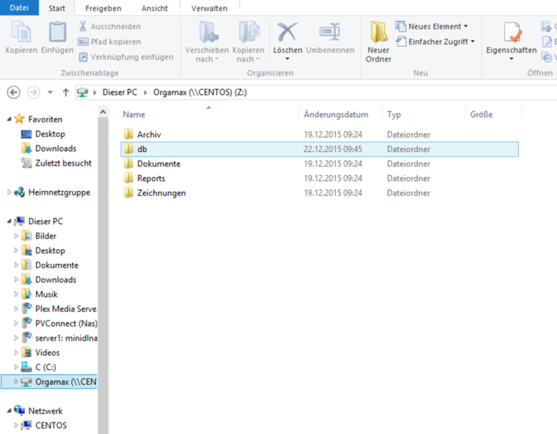Click the Kopieren icon in Zwischenablage
The height and width of the screenshot is (434, 557).
point(22,32)
